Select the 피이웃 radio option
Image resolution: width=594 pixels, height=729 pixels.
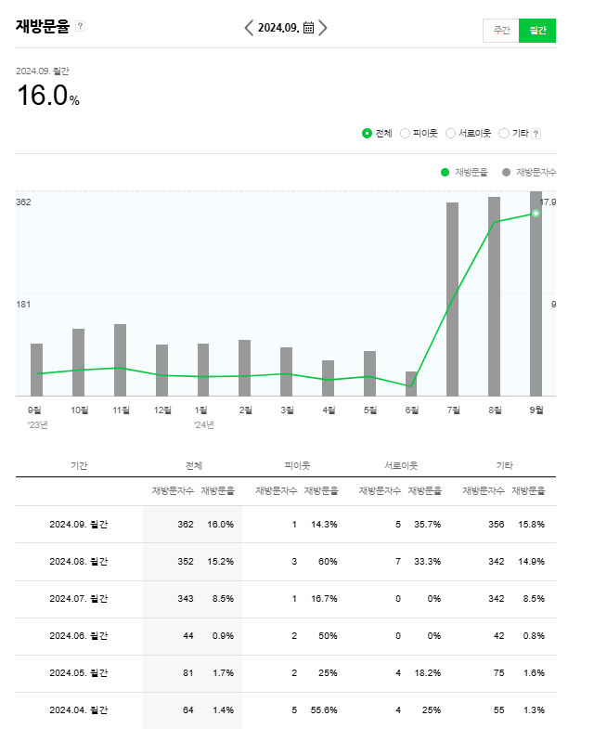(x=406, y=134)
